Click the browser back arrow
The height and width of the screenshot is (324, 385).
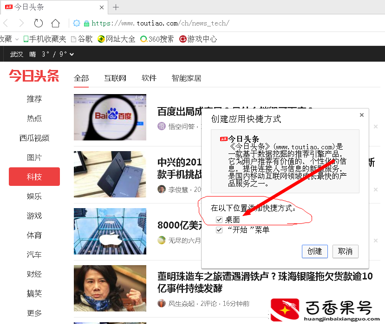[6, 23]
